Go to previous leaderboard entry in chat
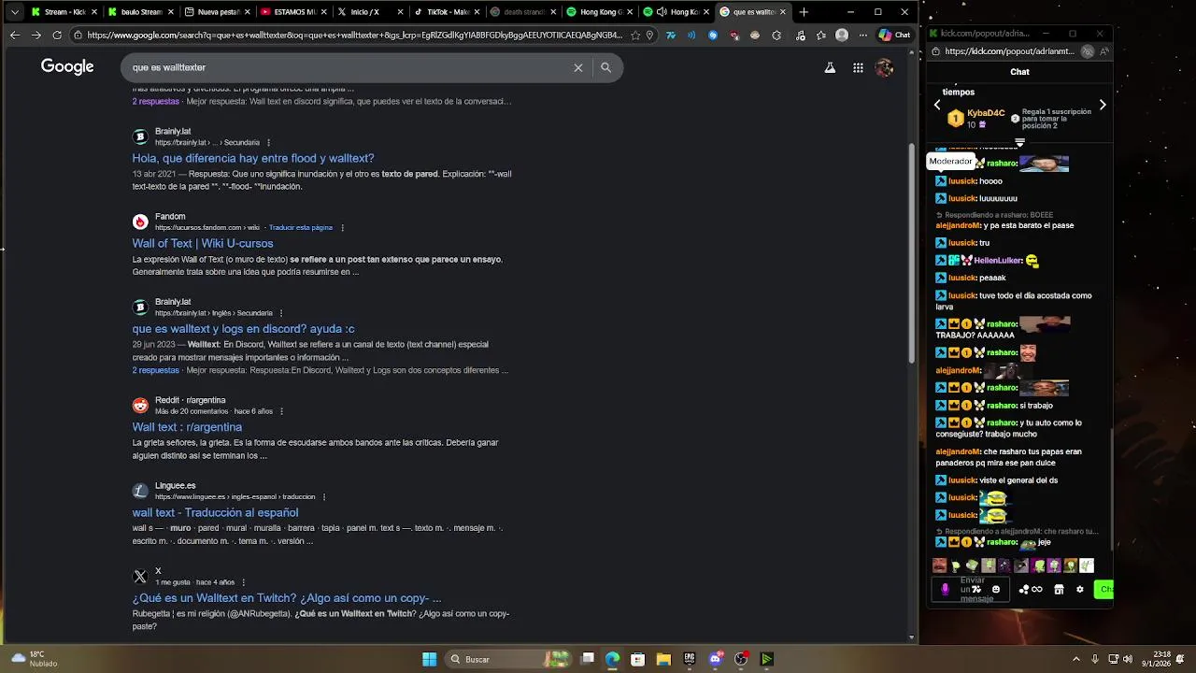 (x=937, y=105)
